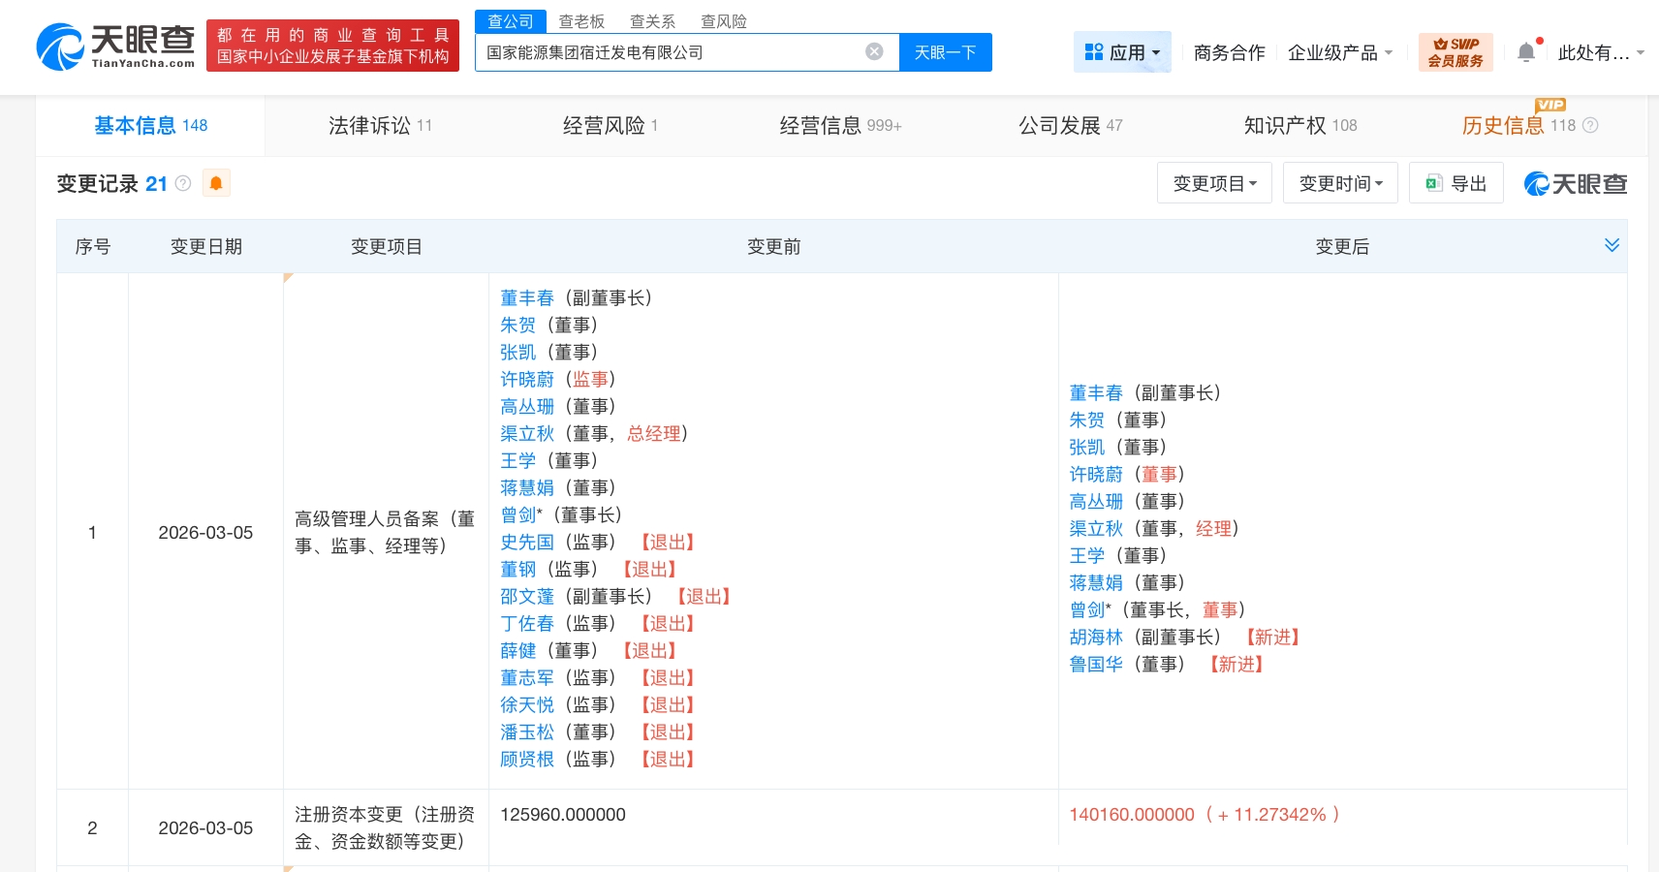Switch to the 知识产权 tab
1659x872 pixels.
pyautogui.click(x=1299, y=125)
